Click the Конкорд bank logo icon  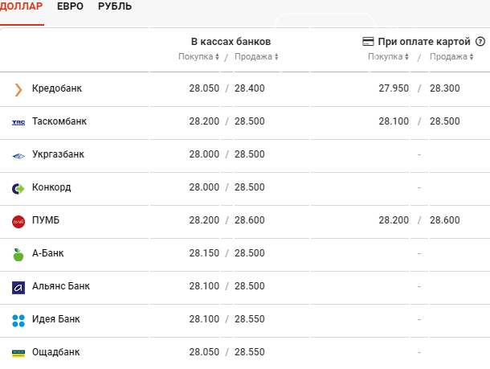pyautogui.click(x=18, y=188)
